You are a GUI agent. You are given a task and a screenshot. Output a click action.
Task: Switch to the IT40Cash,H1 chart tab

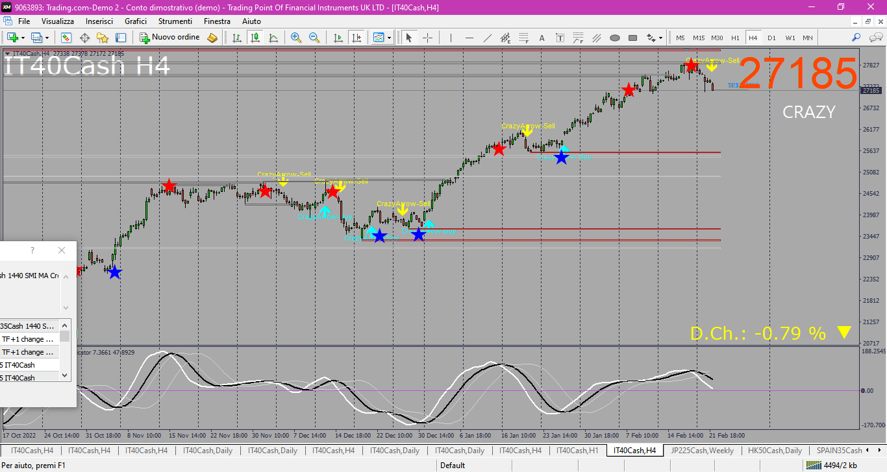click(x=577, y=450)
